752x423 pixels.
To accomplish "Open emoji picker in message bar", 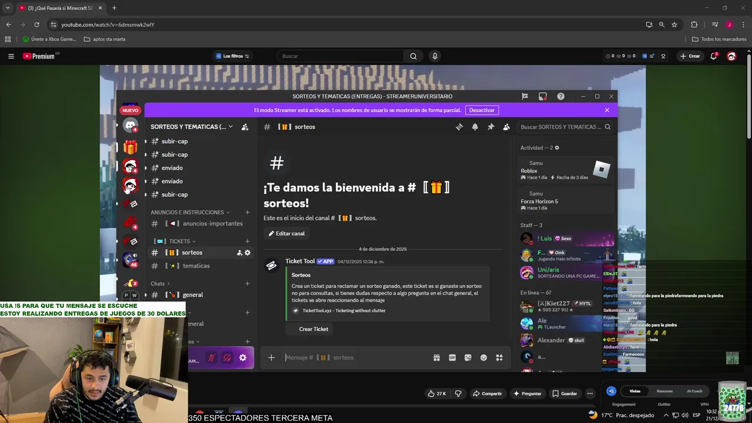I will [484, 357].
